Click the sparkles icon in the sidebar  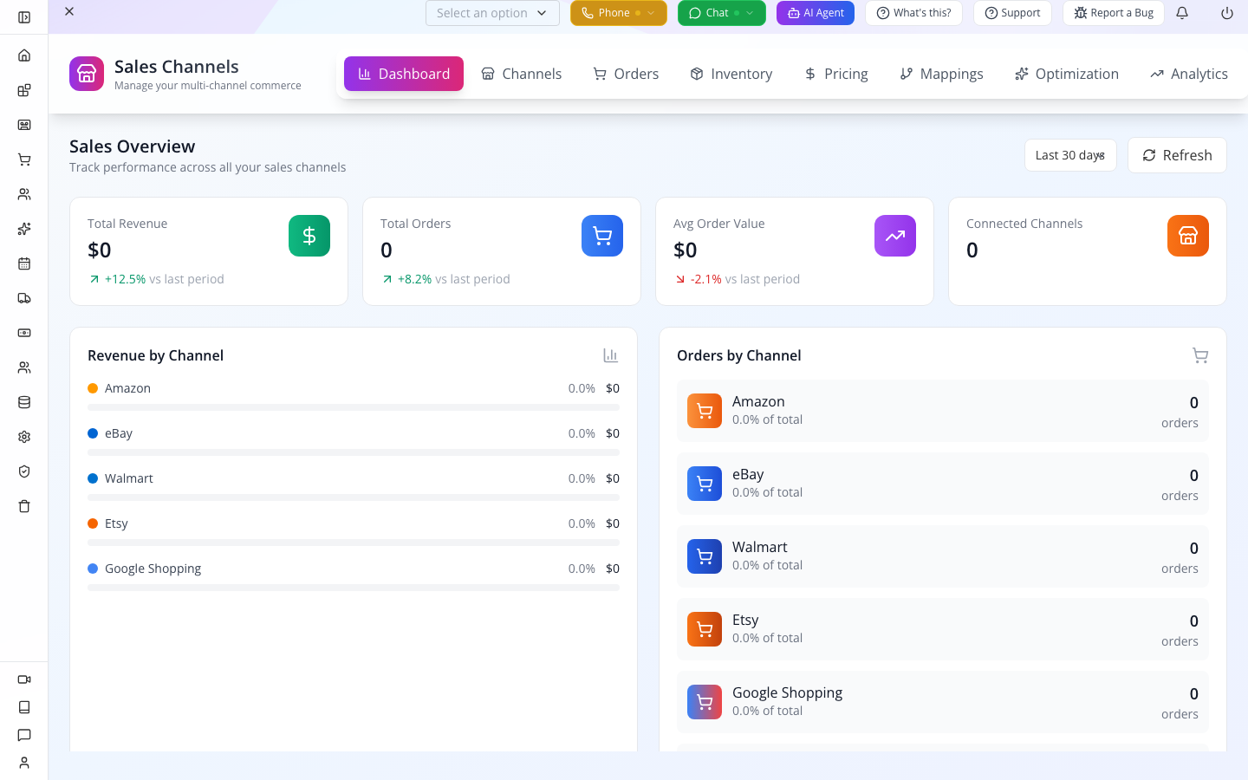click(24, 229)
